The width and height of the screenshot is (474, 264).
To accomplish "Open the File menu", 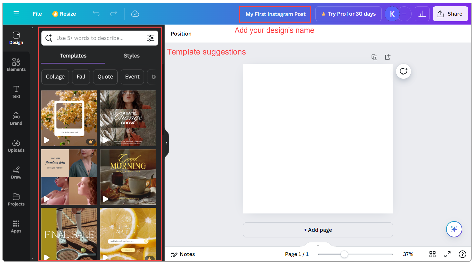I will click(37, 14).
